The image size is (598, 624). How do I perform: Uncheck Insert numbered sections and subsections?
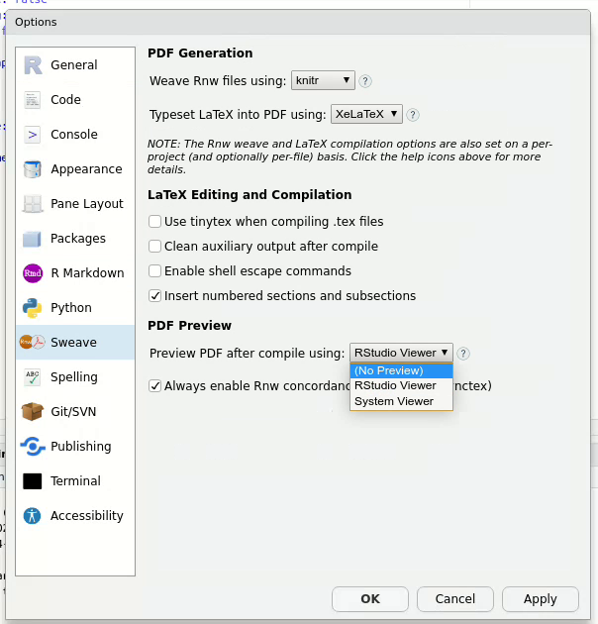pyautogui.click(x=154, y=296)
